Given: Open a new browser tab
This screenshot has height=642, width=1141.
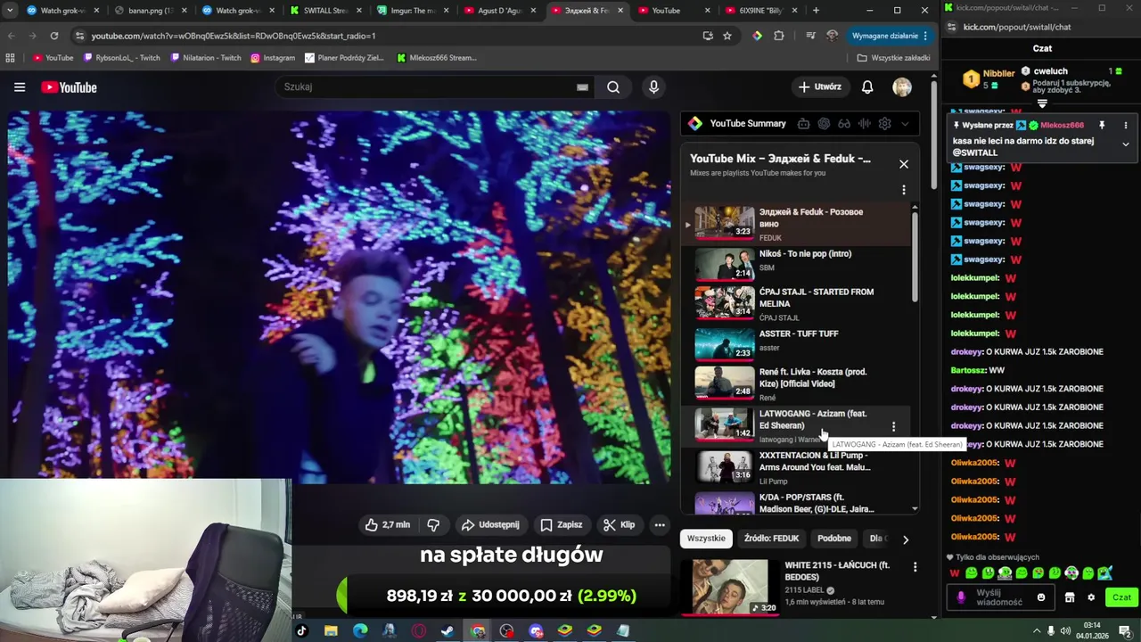Looking at the screenshot, I should point(816,11).
